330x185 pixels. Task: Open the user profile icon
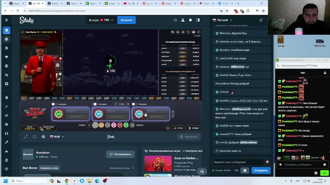tap(183, 20)
